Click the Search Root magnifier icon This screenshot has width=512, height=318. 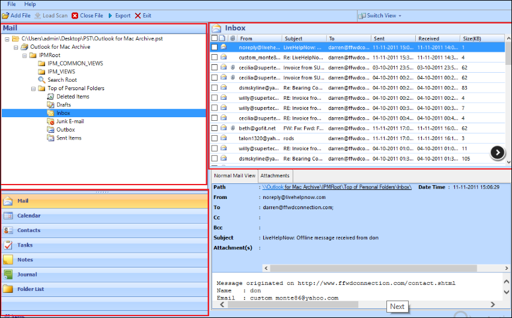pyautogui.click(x=41, y=80)
